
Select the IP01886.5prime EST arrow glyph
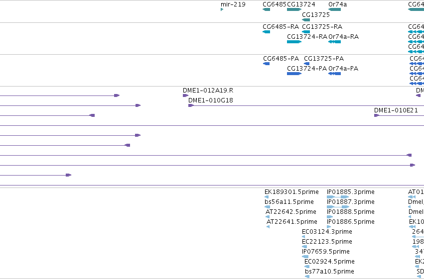pos(329,227)
